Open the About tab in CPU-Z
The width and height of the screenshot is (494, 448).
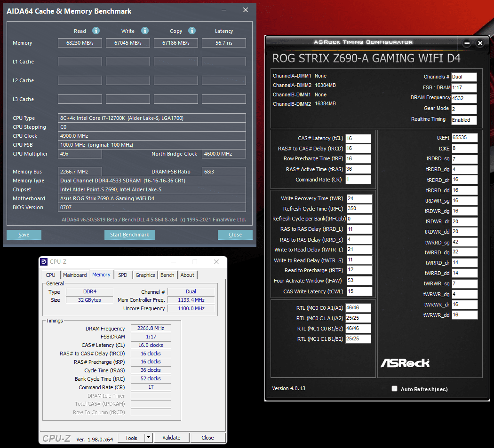(187, 275)
